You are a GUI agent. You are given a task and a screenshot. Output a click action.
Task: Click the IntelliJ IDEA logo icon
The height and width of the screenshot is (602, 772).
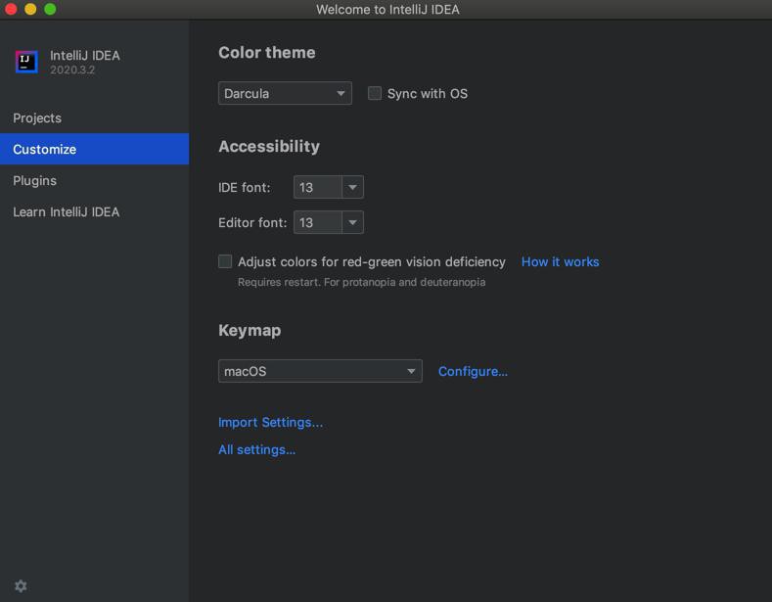26,62
